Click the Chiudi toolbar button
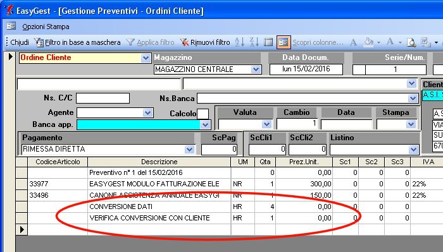443x252 pixels. click(x=20, y=42)
